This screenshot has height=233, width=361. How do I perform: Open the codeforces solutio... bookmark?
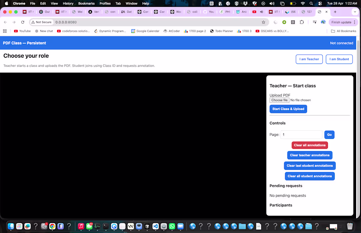click(x=73, y=31)
